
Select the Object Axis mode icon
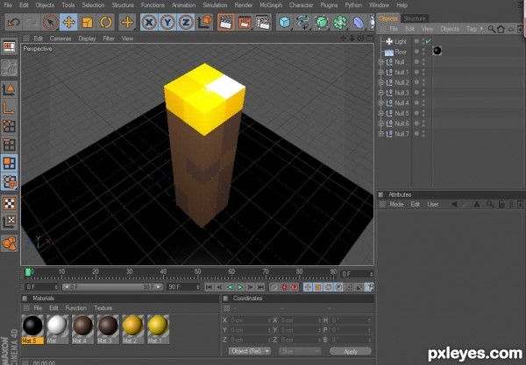point(10,109)
